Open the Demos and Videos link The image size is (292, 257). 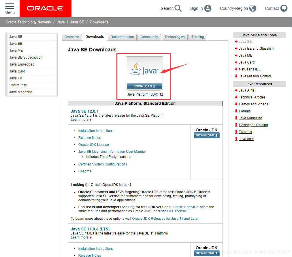point(253,104)
